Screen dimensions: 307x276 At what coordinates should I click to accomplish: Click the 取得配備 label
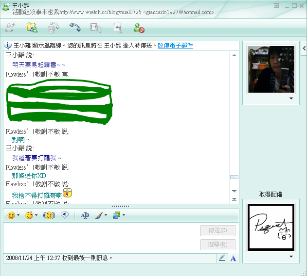(271, 194)
